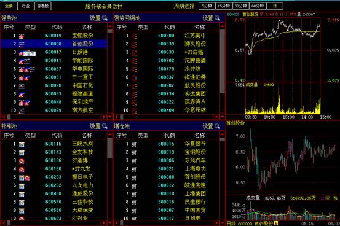Switch period to 日

[x=275, y=6]
